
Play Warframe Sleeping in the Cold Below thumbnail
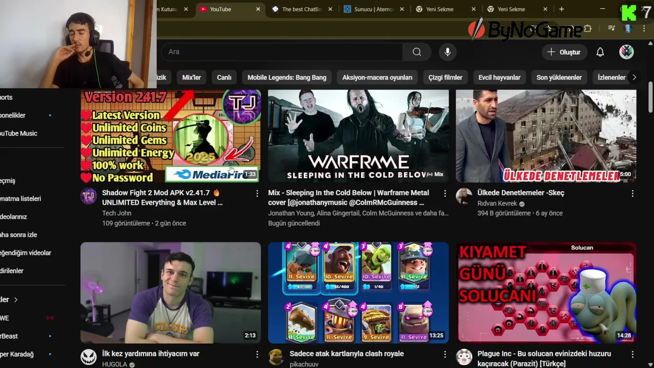358,136
